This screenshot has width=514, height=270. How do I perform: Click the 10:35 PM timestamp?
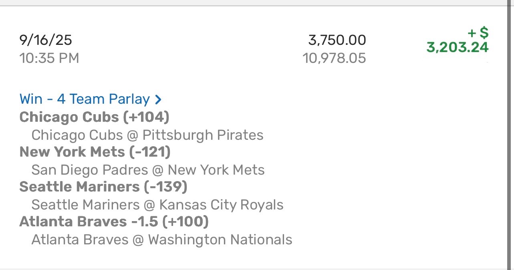coord(49,58)
